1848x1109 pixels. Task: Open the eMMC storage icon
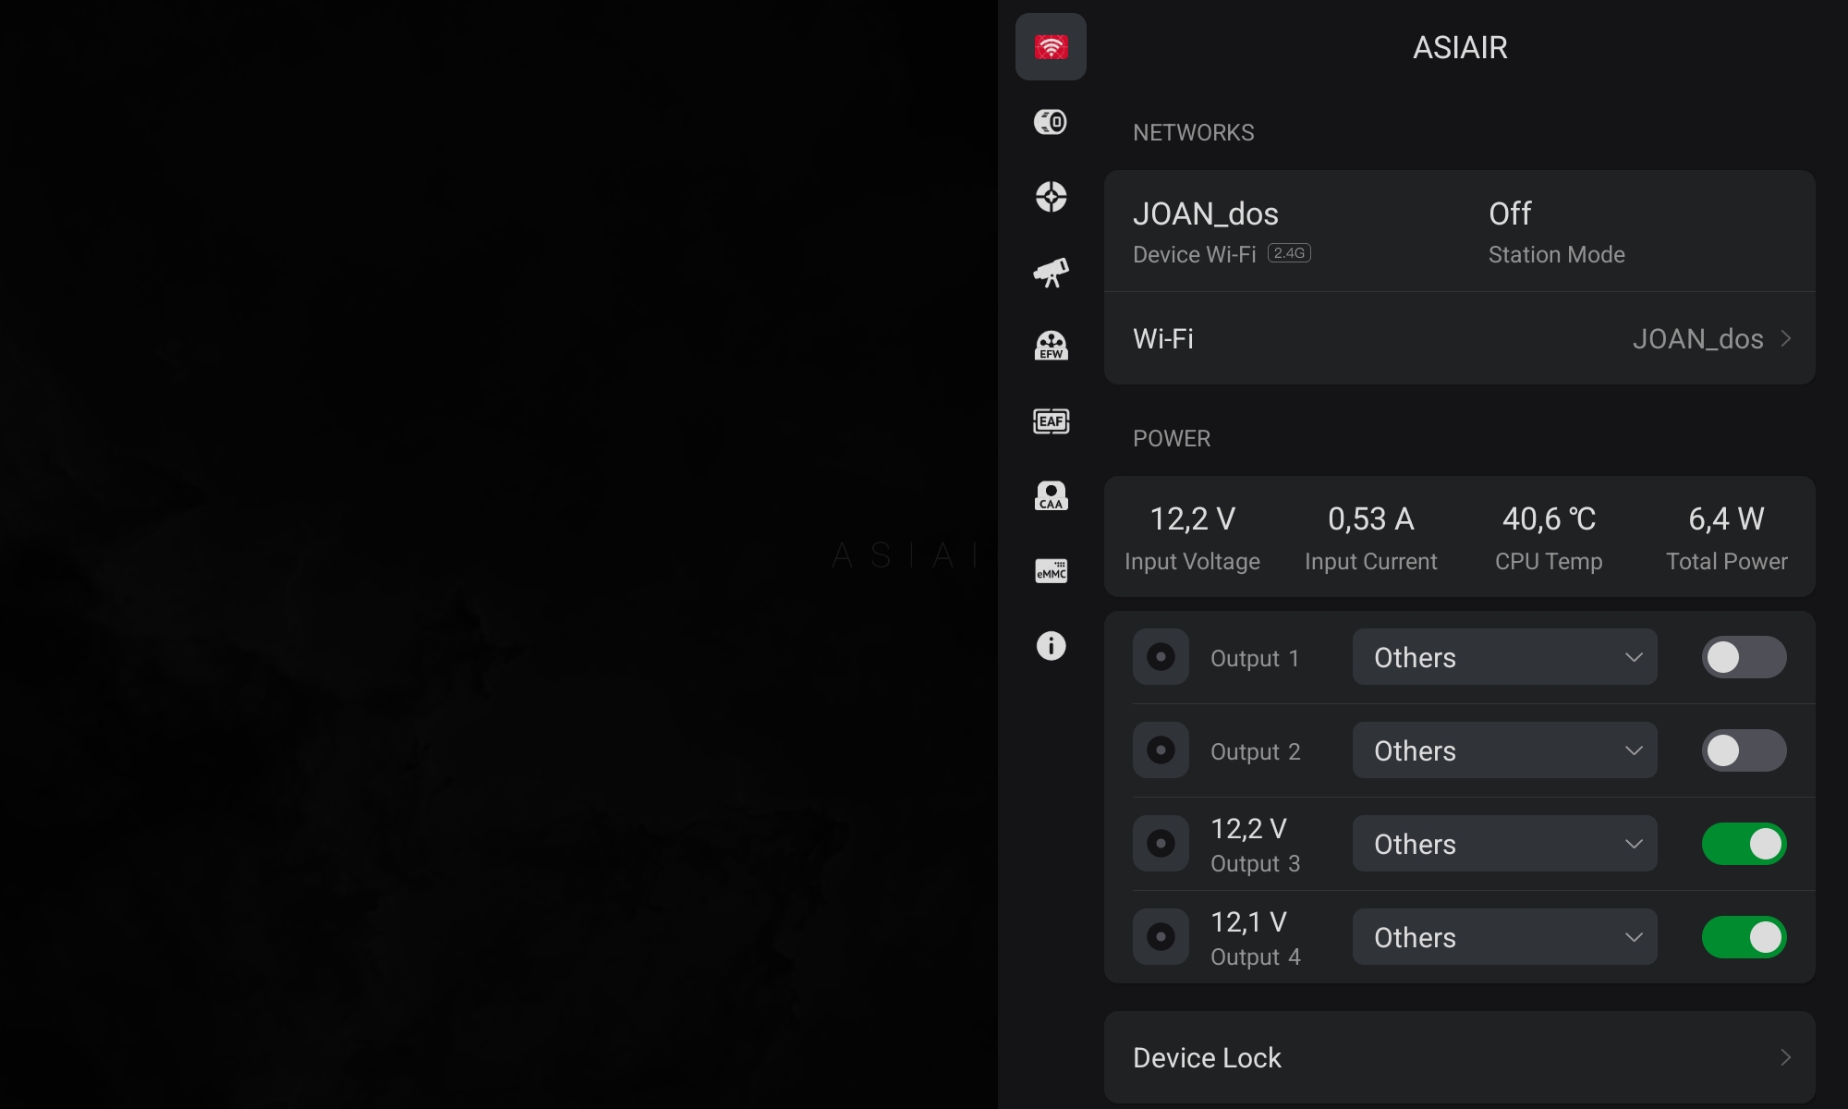1051,571
